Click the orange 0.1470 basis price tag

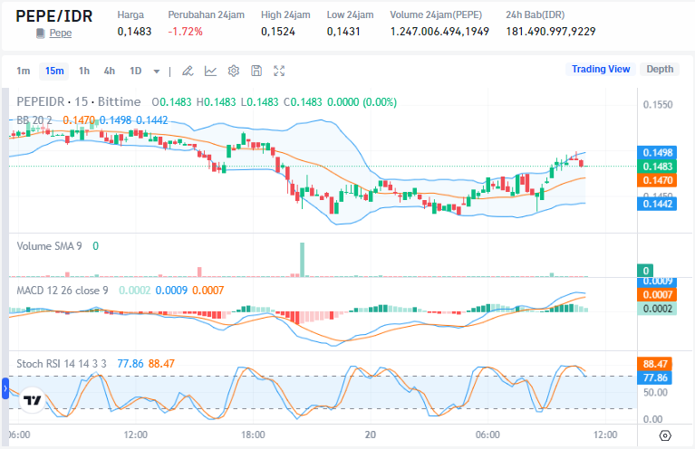pyautogui.click(x=657, y=180)
